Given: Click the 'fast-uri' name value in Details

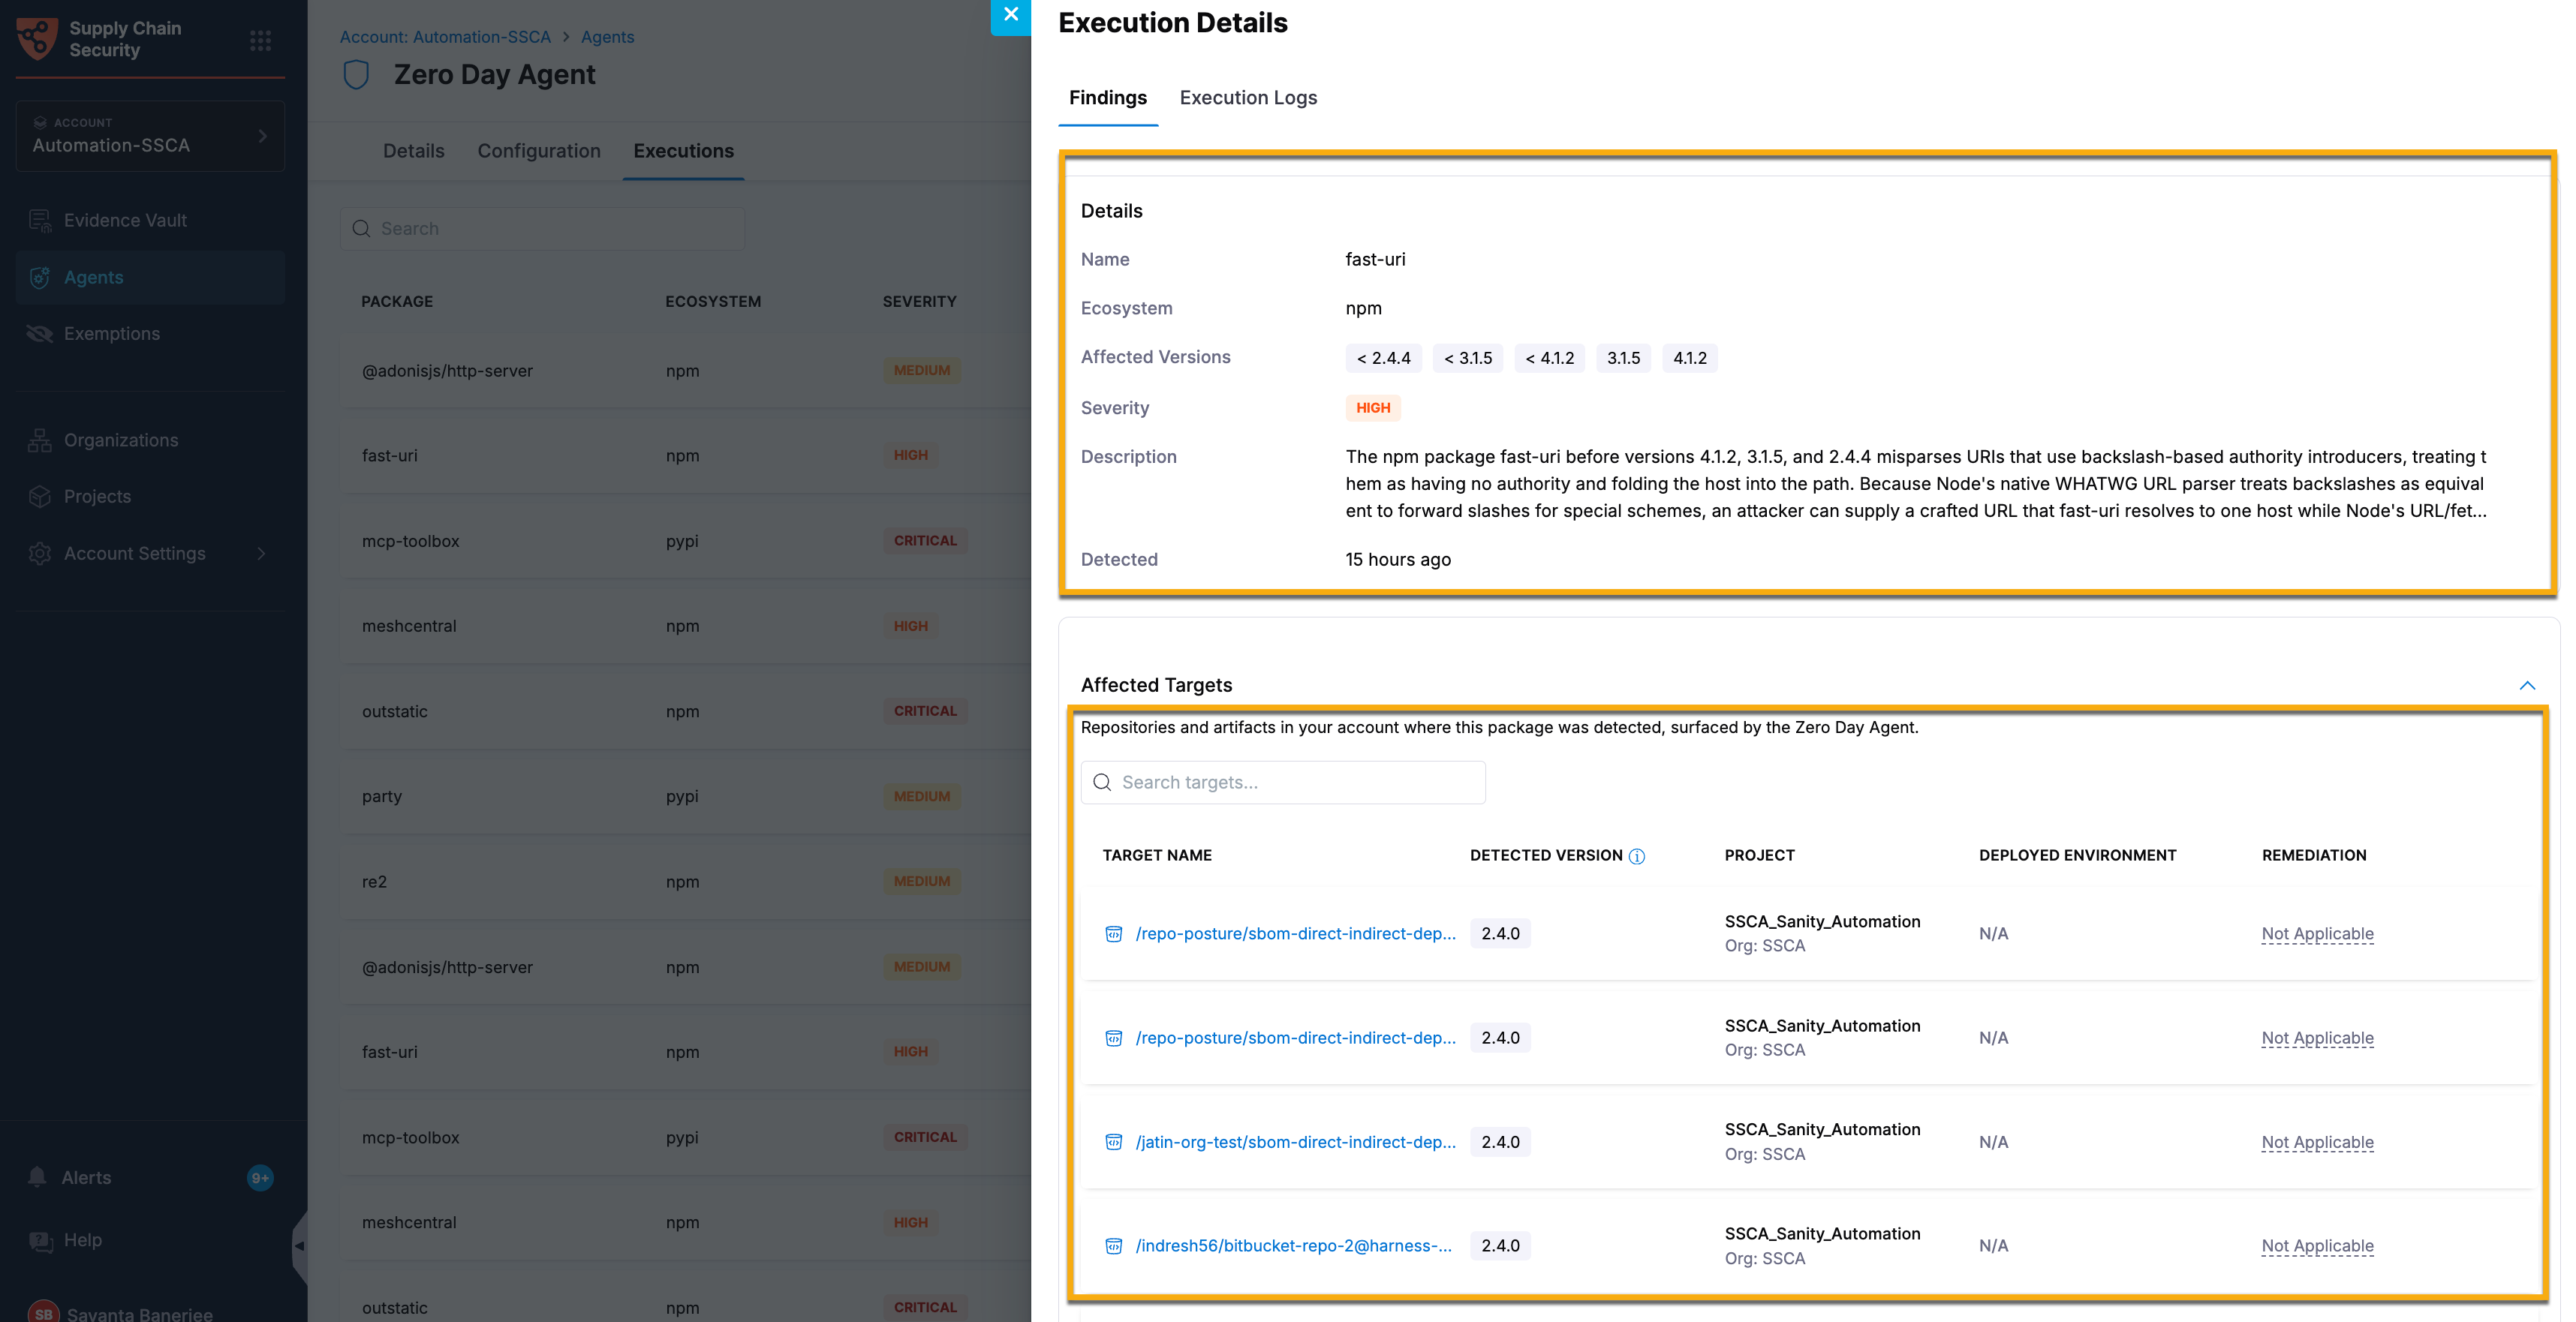Looking at the screenshot, I should (1375, 260).
